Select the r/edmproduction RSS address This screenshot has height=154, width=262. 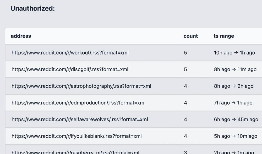pyautogui.click(x=79, y=103)
